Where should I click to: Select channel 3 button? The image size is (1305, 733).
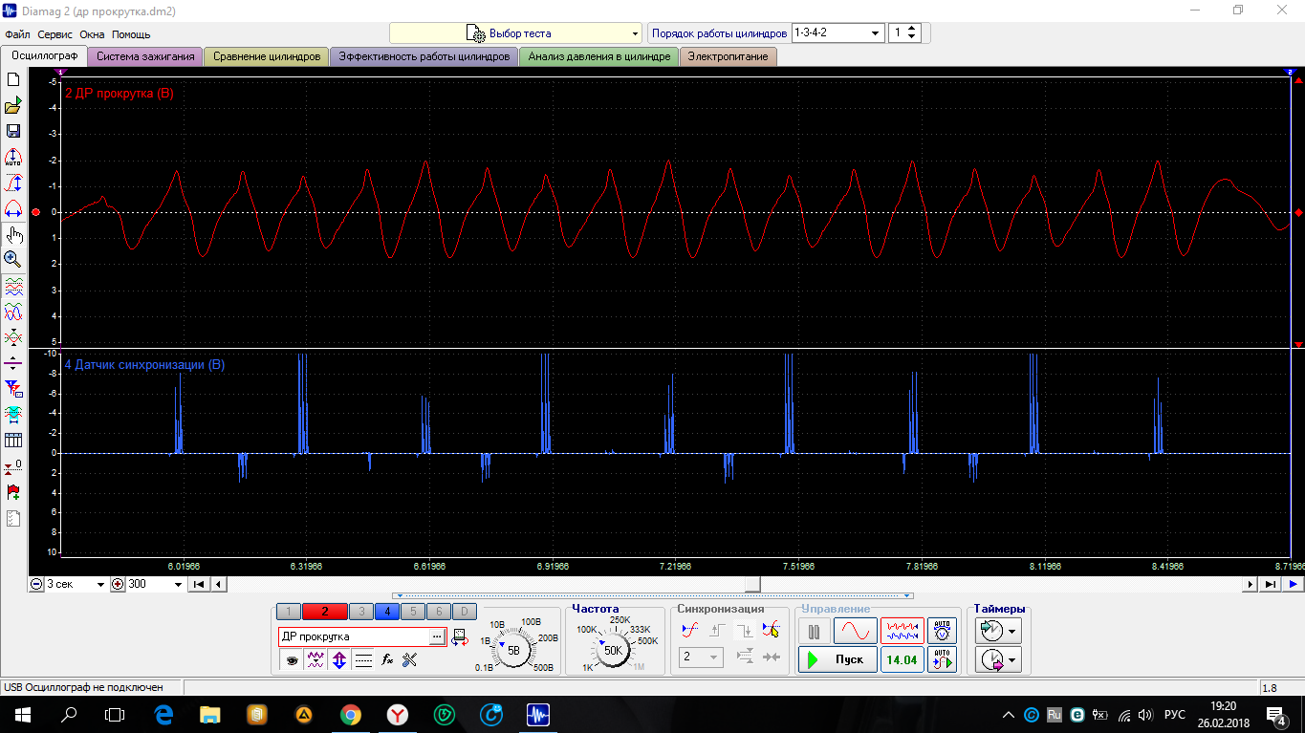[361, 612]
